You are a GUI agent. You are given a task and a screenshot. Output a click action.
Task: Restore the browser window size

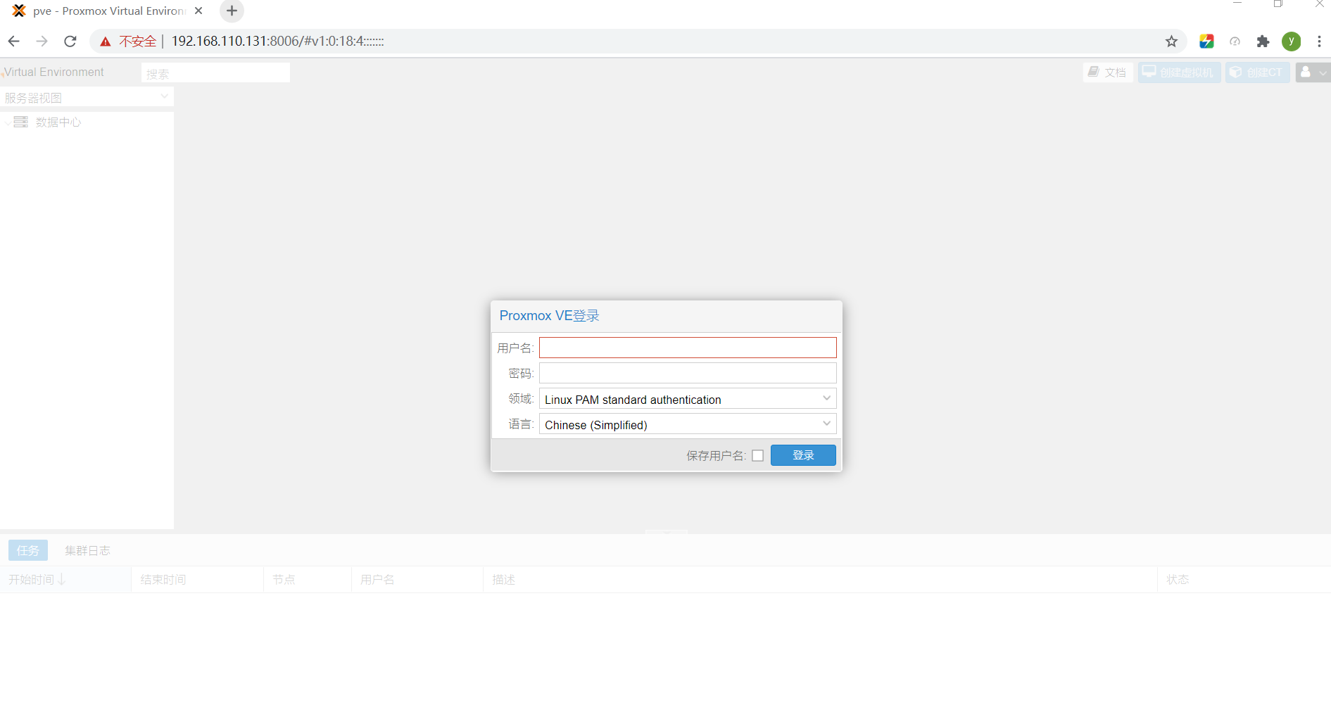(x=1278, y=4)
